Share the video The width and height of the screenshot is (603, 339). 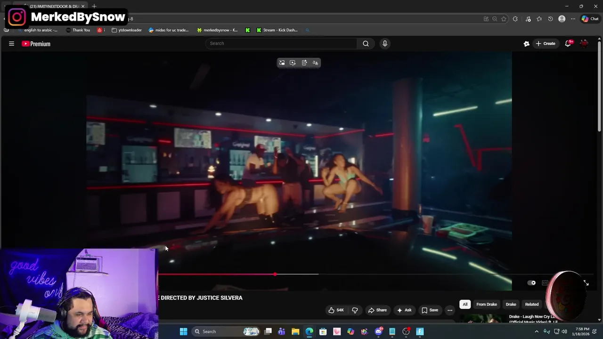tap(377, 310)
